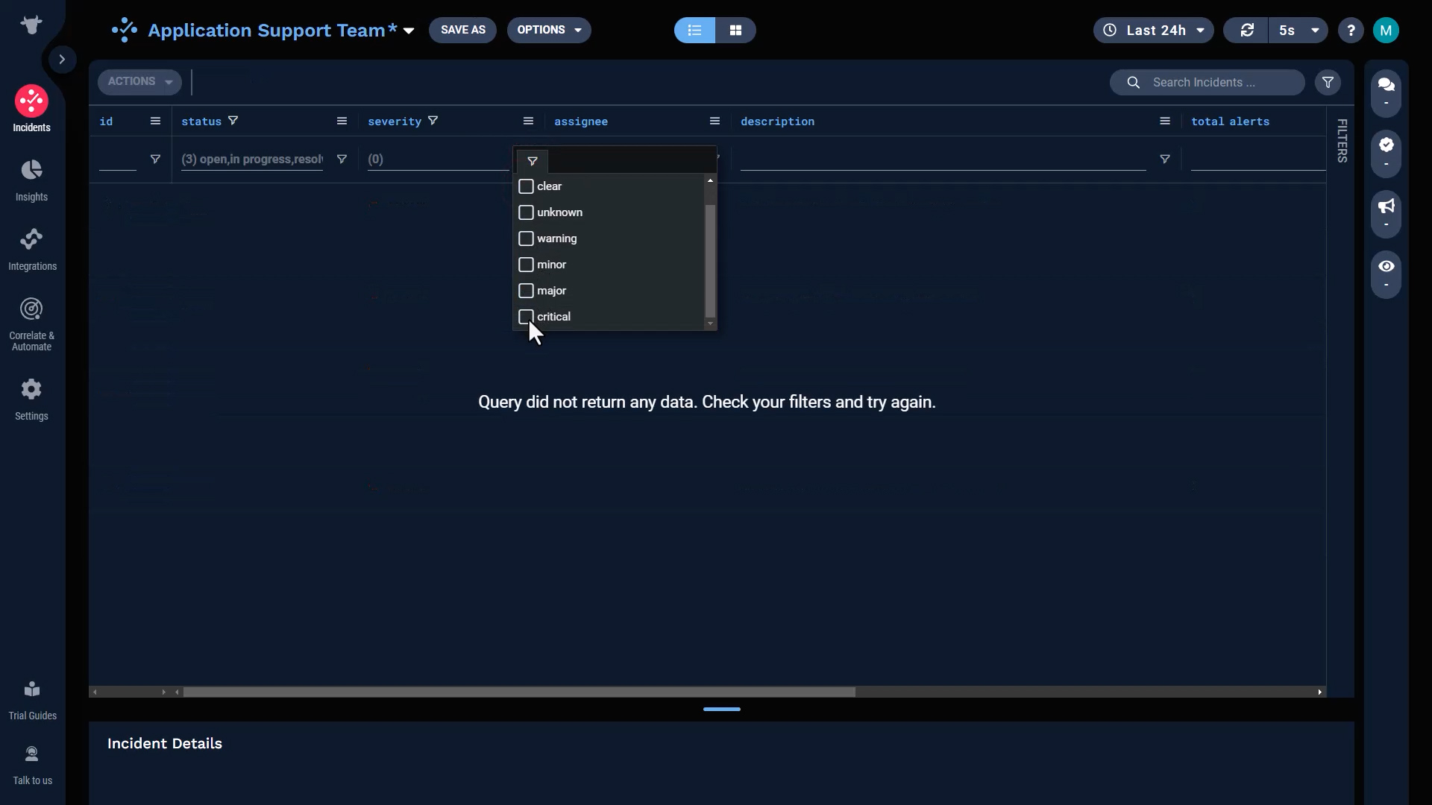
Task: Click the Incident Details heading
Action: [x=164, y=743]
